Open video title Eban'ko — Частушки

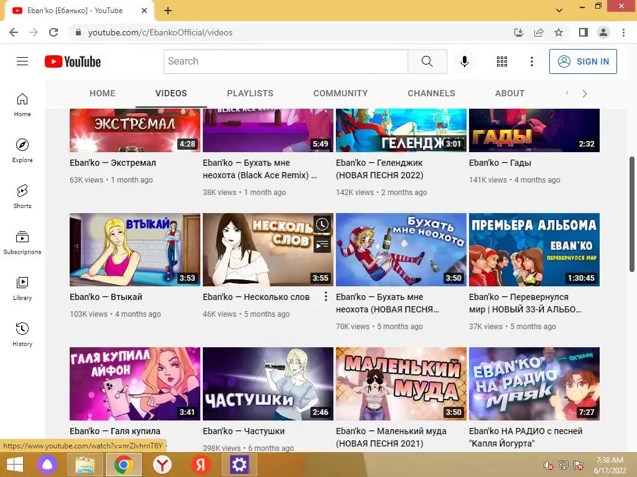coord(244,431)
